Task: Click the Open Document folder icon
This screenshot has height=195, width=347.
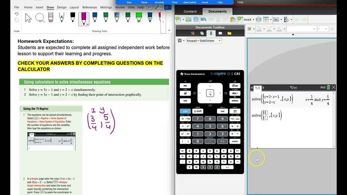Action: pyautogui.click(x=188, y=19)
